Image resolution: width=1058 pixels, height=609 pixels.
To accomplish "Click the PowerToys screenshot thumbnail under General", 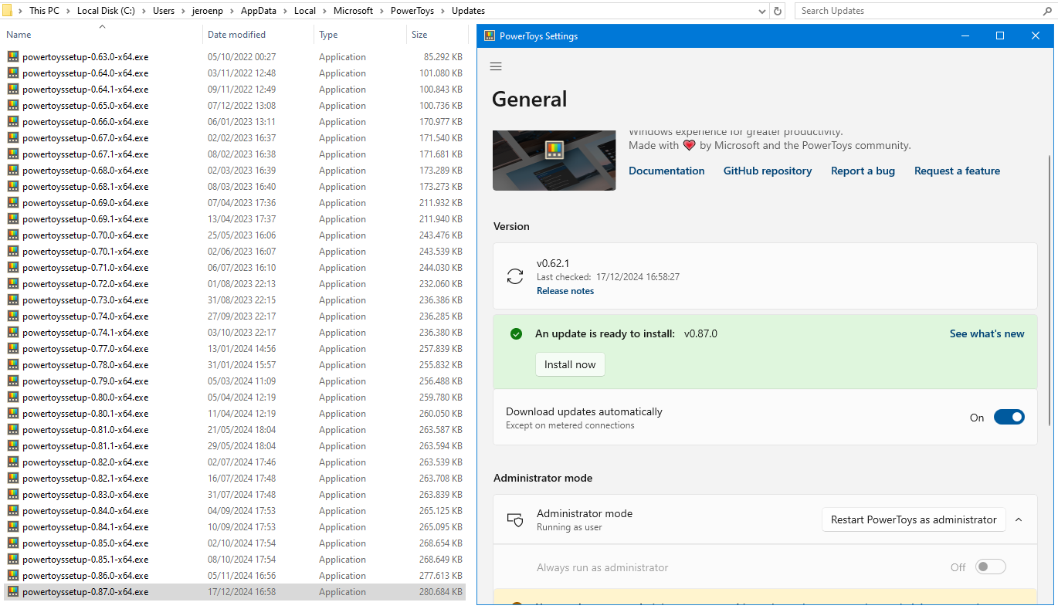I will click(x=554, y=161).
